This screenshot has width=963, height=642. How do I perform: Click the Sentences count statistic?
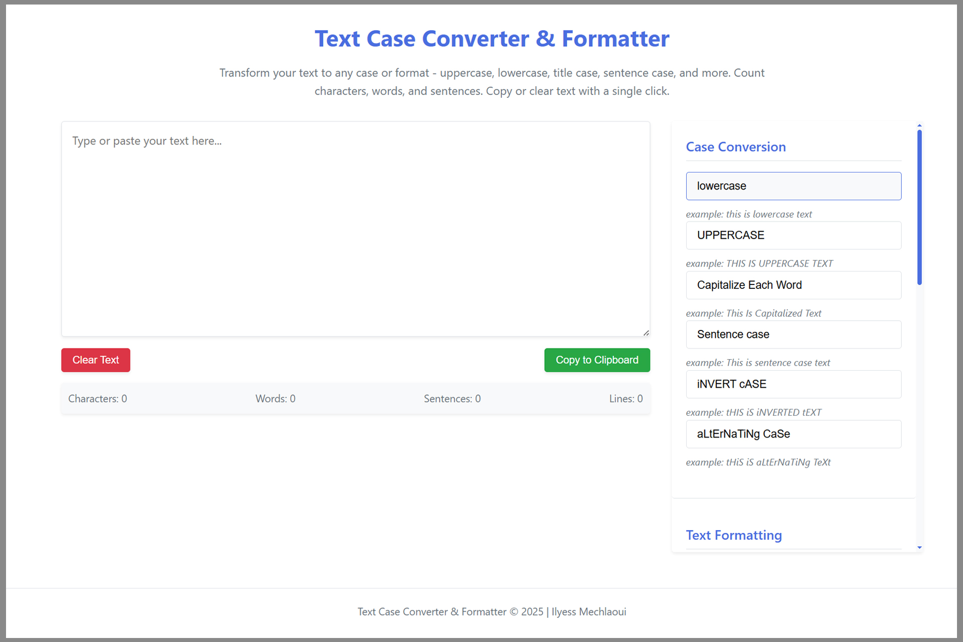click(x=452, y=399)
